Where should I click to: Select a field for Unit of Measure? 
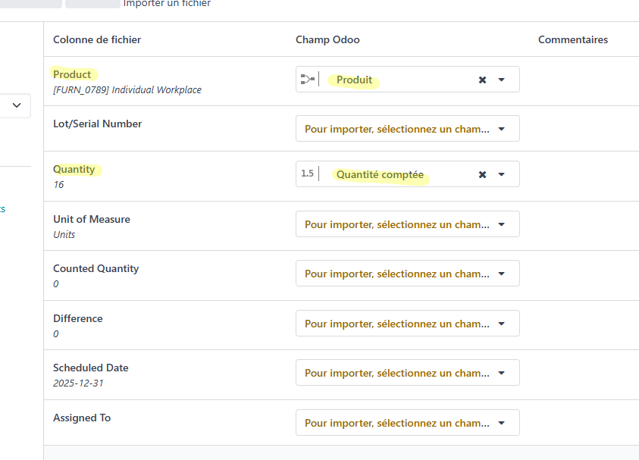pos(408,224)
